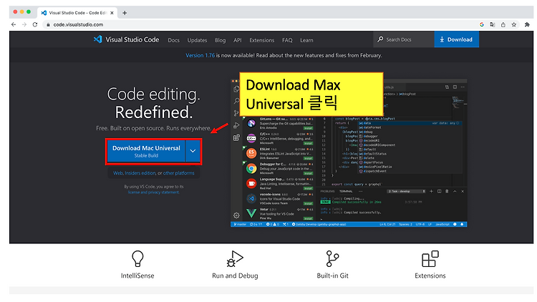Open the Docs menu item

(x=174, y=40)
